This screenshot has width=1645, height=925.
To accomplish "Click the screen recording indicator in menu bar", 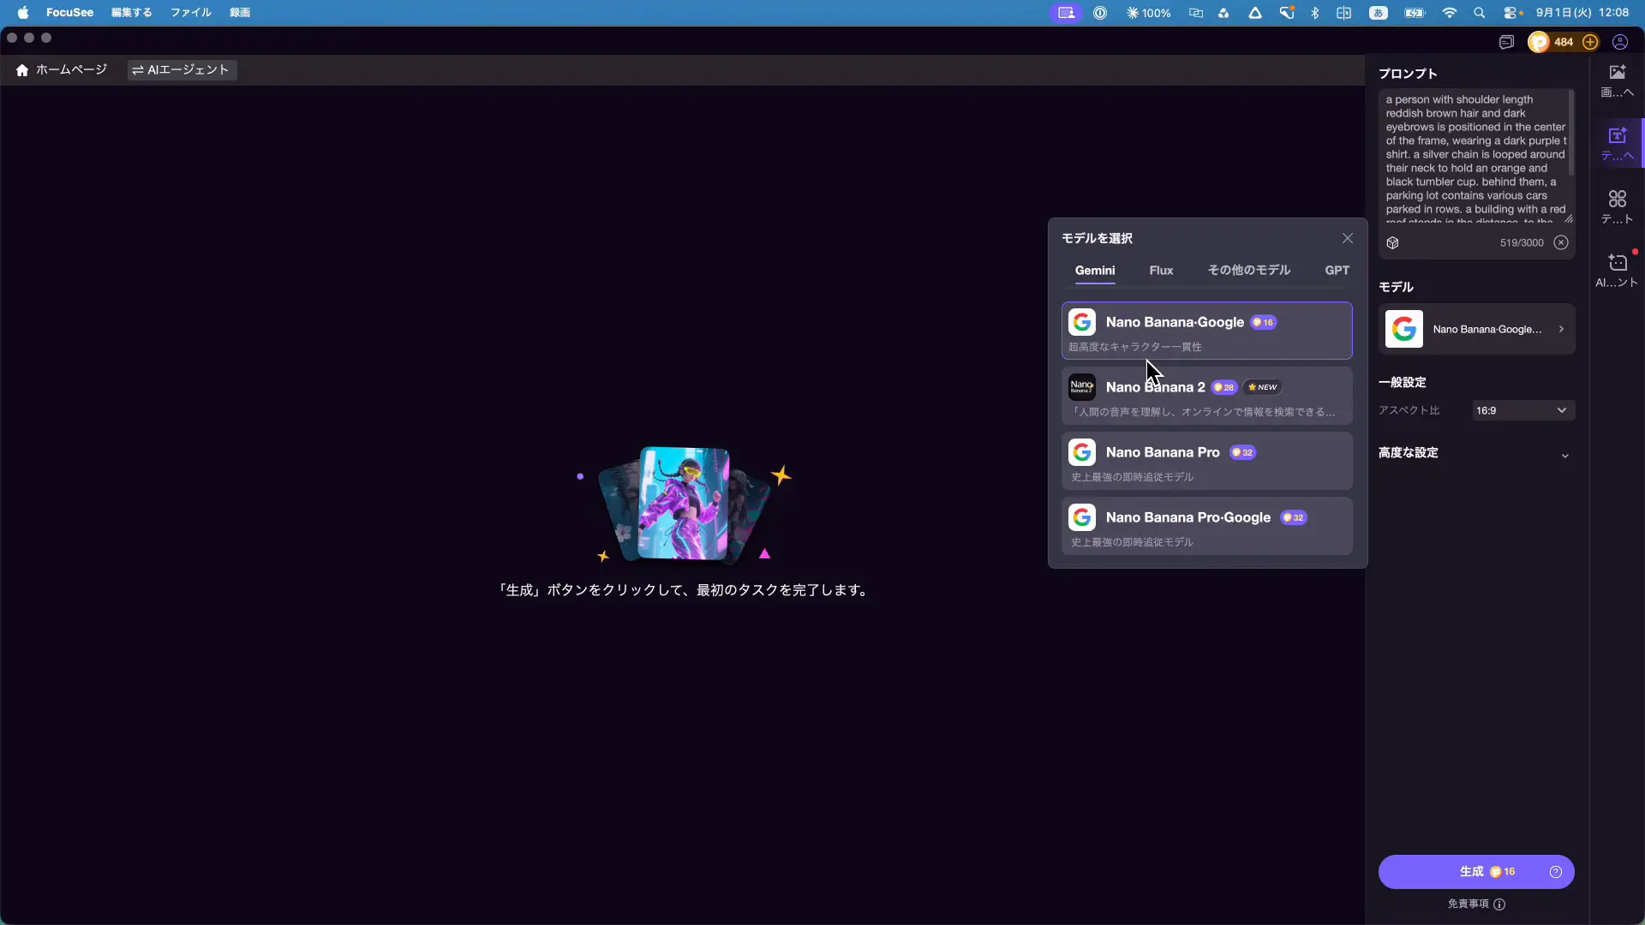I will pos(1066,13).
